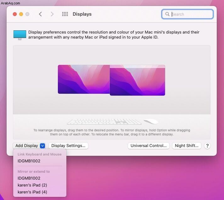224x200 pixels.
Task: Focus the Search field
Action: coord(188,14)
